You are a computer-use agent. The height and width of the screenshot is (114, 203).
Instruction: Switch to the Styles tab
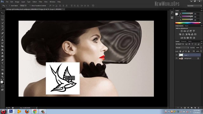[187, 26]
